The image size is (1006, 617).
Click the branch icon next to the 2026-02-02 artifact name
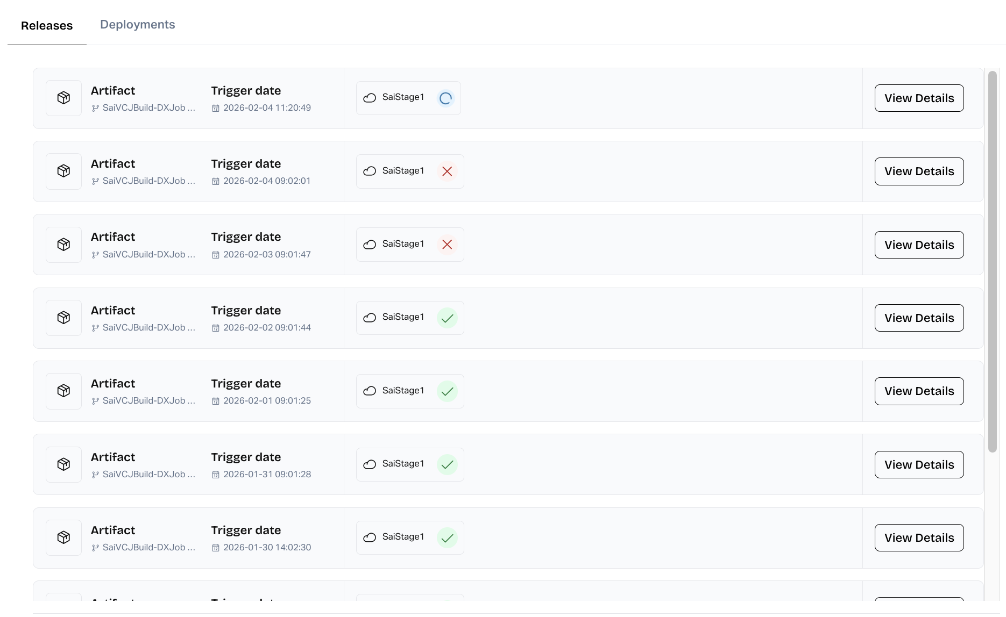pyautogui.click(x=95, y=328)
